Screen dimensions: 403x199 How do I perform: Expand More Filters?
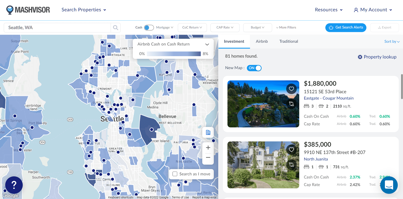point(286,28)
